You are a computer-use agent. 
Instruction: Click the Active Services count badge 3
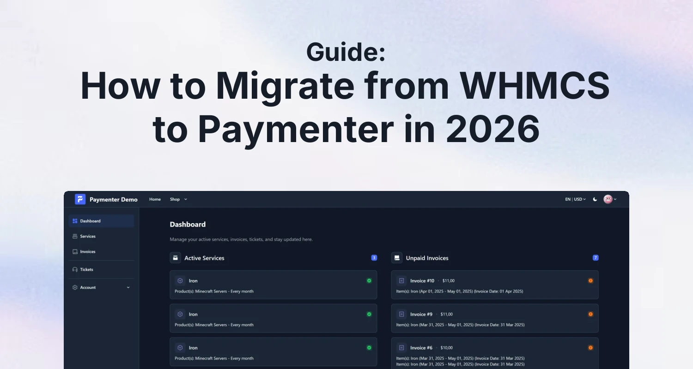(374, 258)
